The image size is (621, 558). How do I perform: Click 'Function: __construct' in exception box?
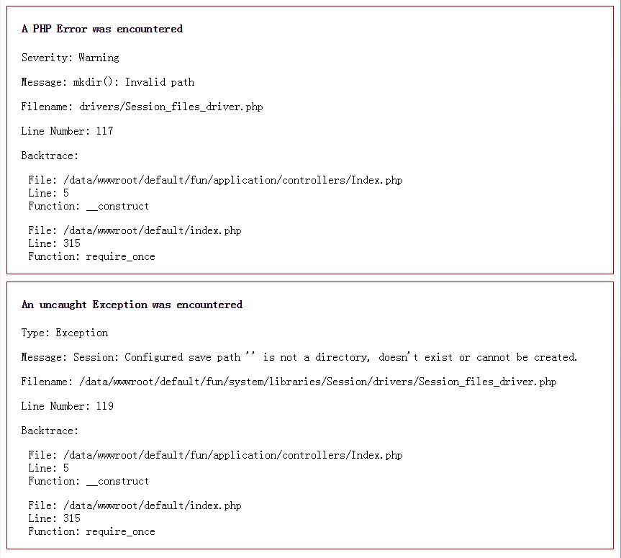coord(89,481)
